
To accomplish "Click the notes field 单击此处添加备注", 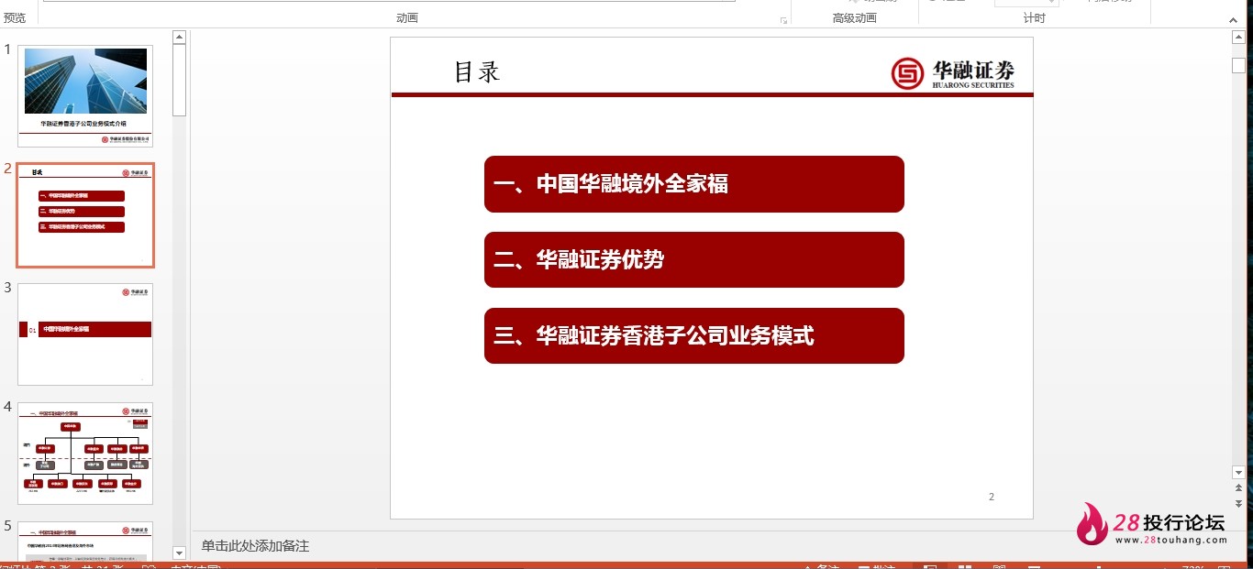I will click(256, 546).
